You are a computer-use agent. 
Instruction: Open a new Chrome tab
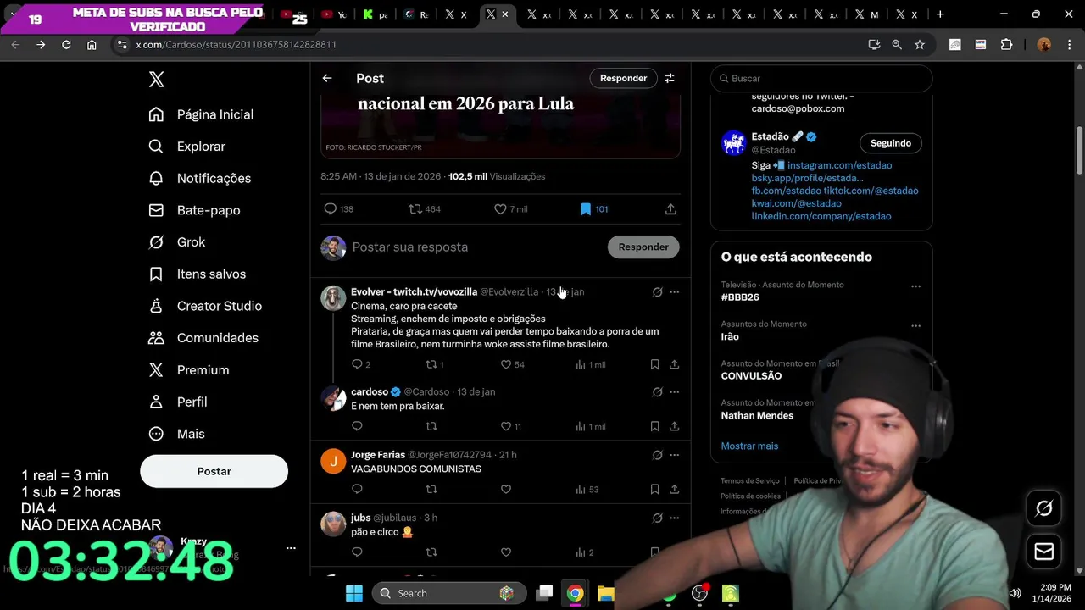[x=940, y=14]
